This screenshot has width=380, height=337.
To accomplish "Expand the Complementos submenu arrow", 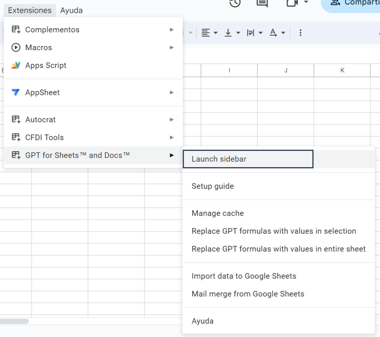I will coord(172,29).
